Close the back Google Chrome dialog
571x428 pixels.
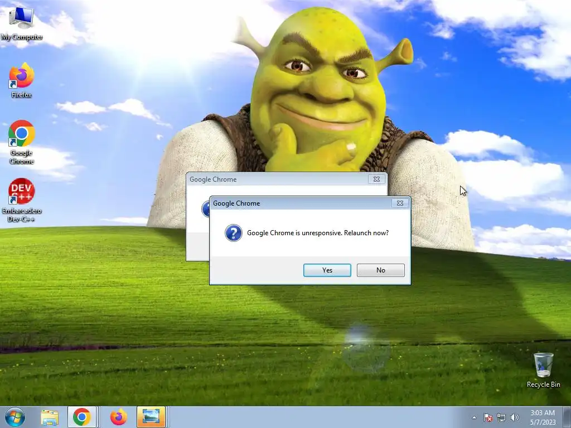(x=376, y=179)
